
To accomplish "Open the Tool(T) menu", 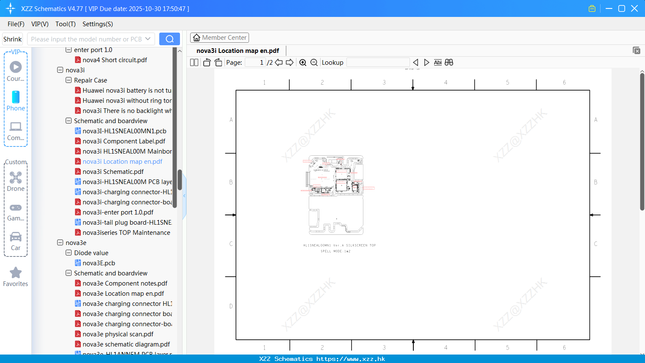I will (x=66, y=24).
